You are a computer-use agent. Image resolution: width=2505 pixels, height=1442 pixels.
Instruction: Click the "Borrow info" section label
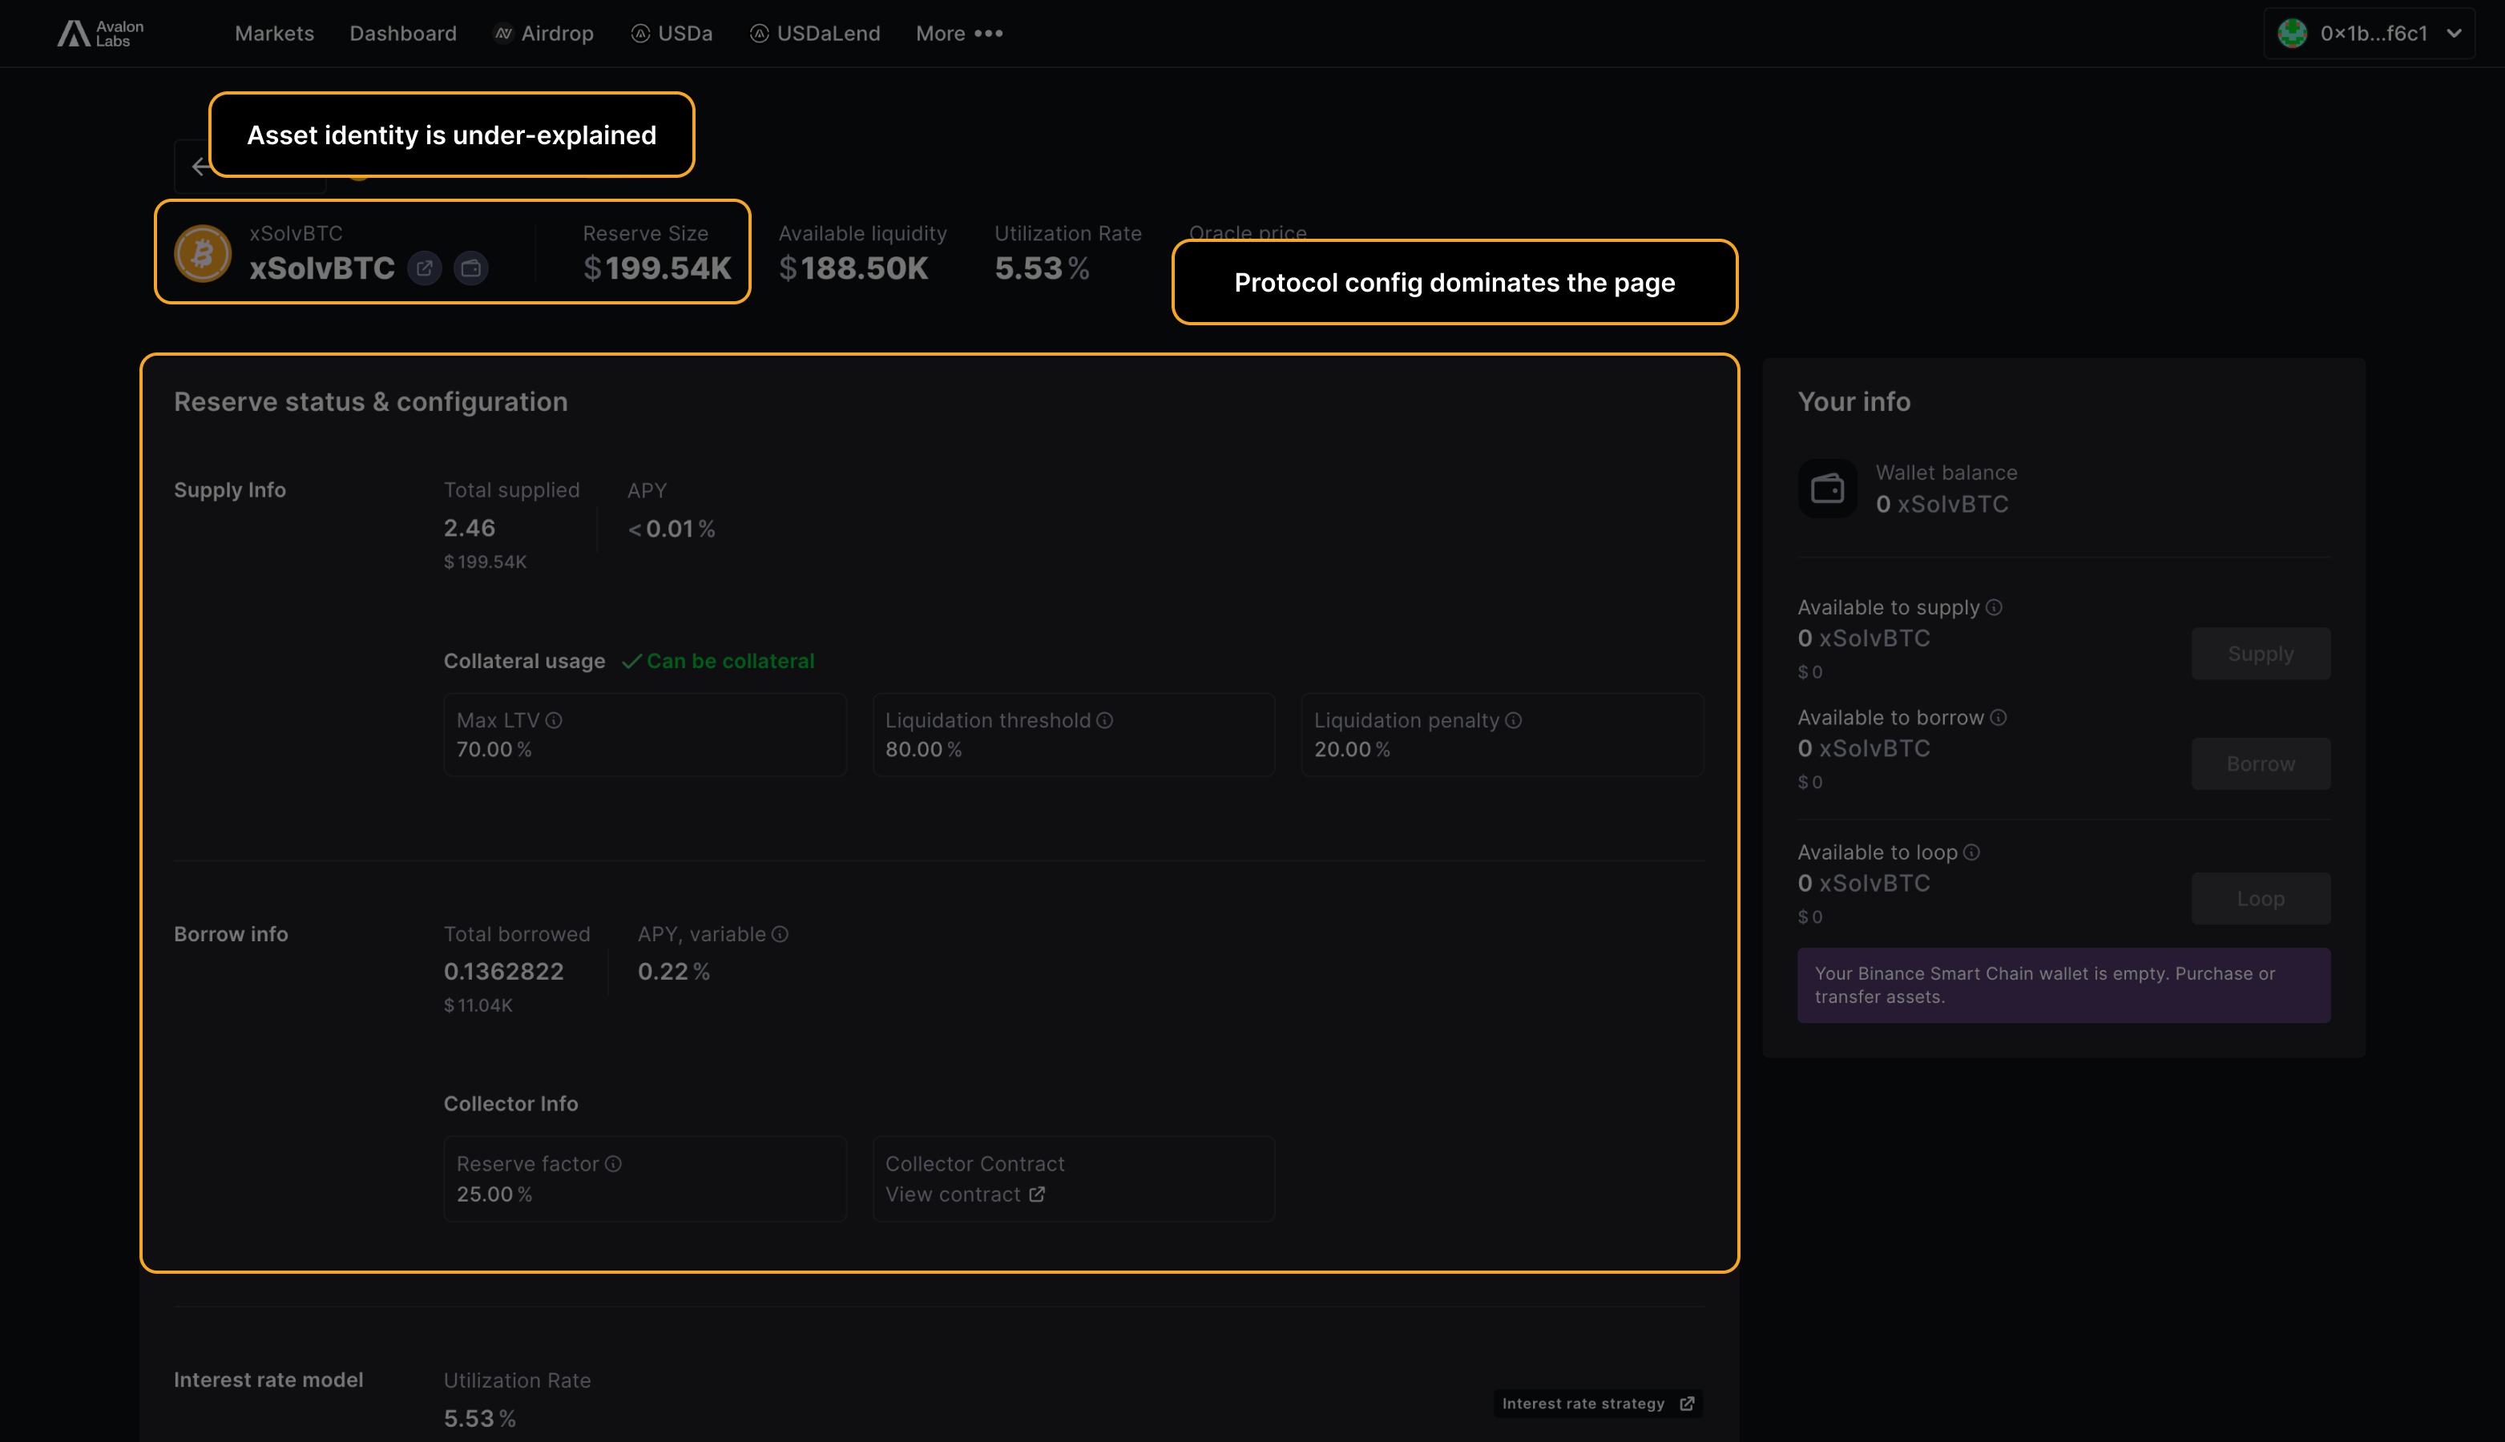(232, 935)
